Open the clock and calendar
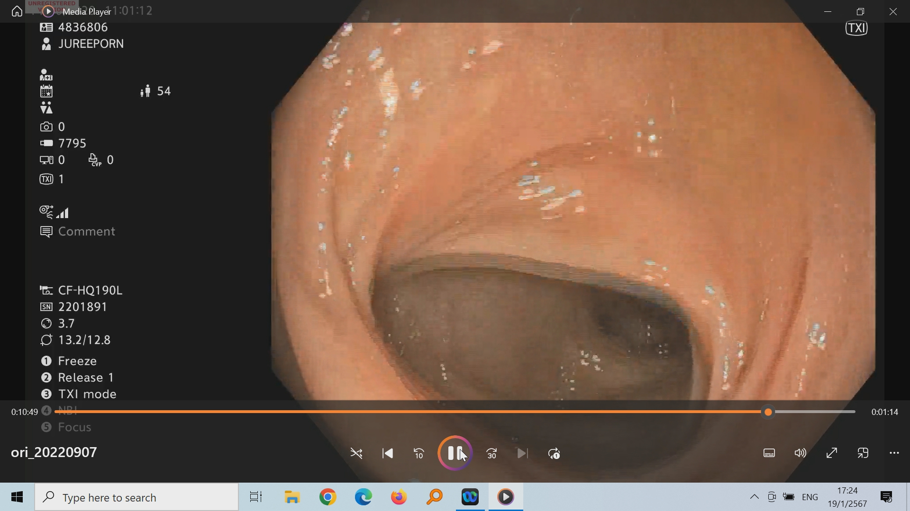The height and width of the screenshot is (511, 910). point(847,497)
